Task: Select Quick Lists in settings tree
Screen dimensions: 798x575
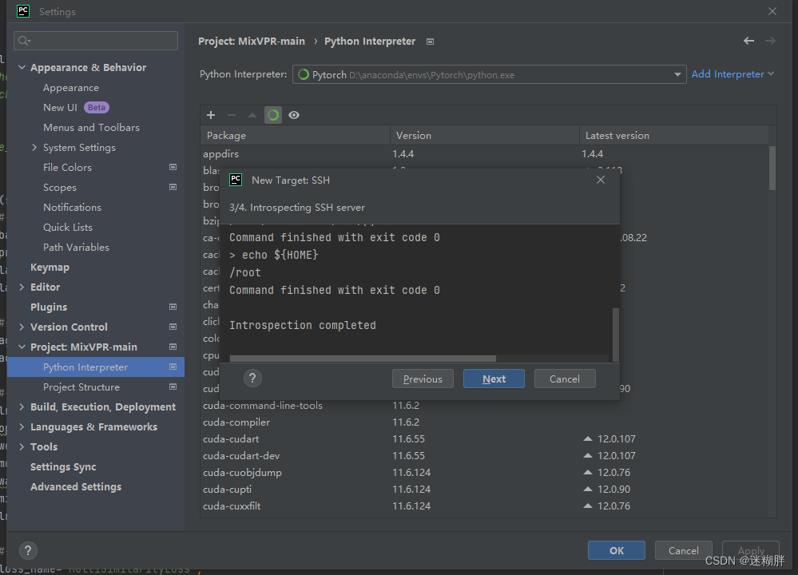Action: coord(68,227)
